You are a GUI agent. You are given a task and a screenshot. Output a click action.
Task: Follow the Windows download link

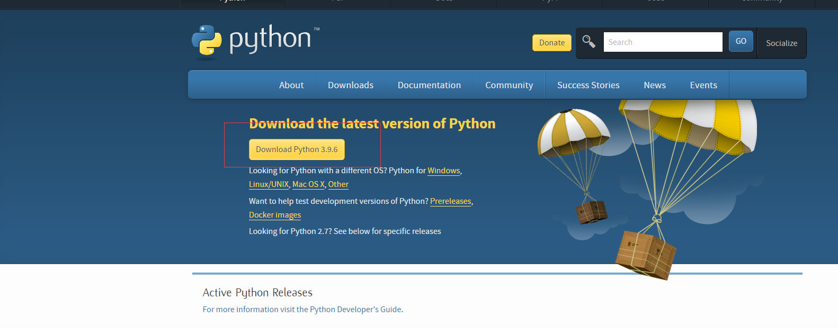[x=444, y=171]
